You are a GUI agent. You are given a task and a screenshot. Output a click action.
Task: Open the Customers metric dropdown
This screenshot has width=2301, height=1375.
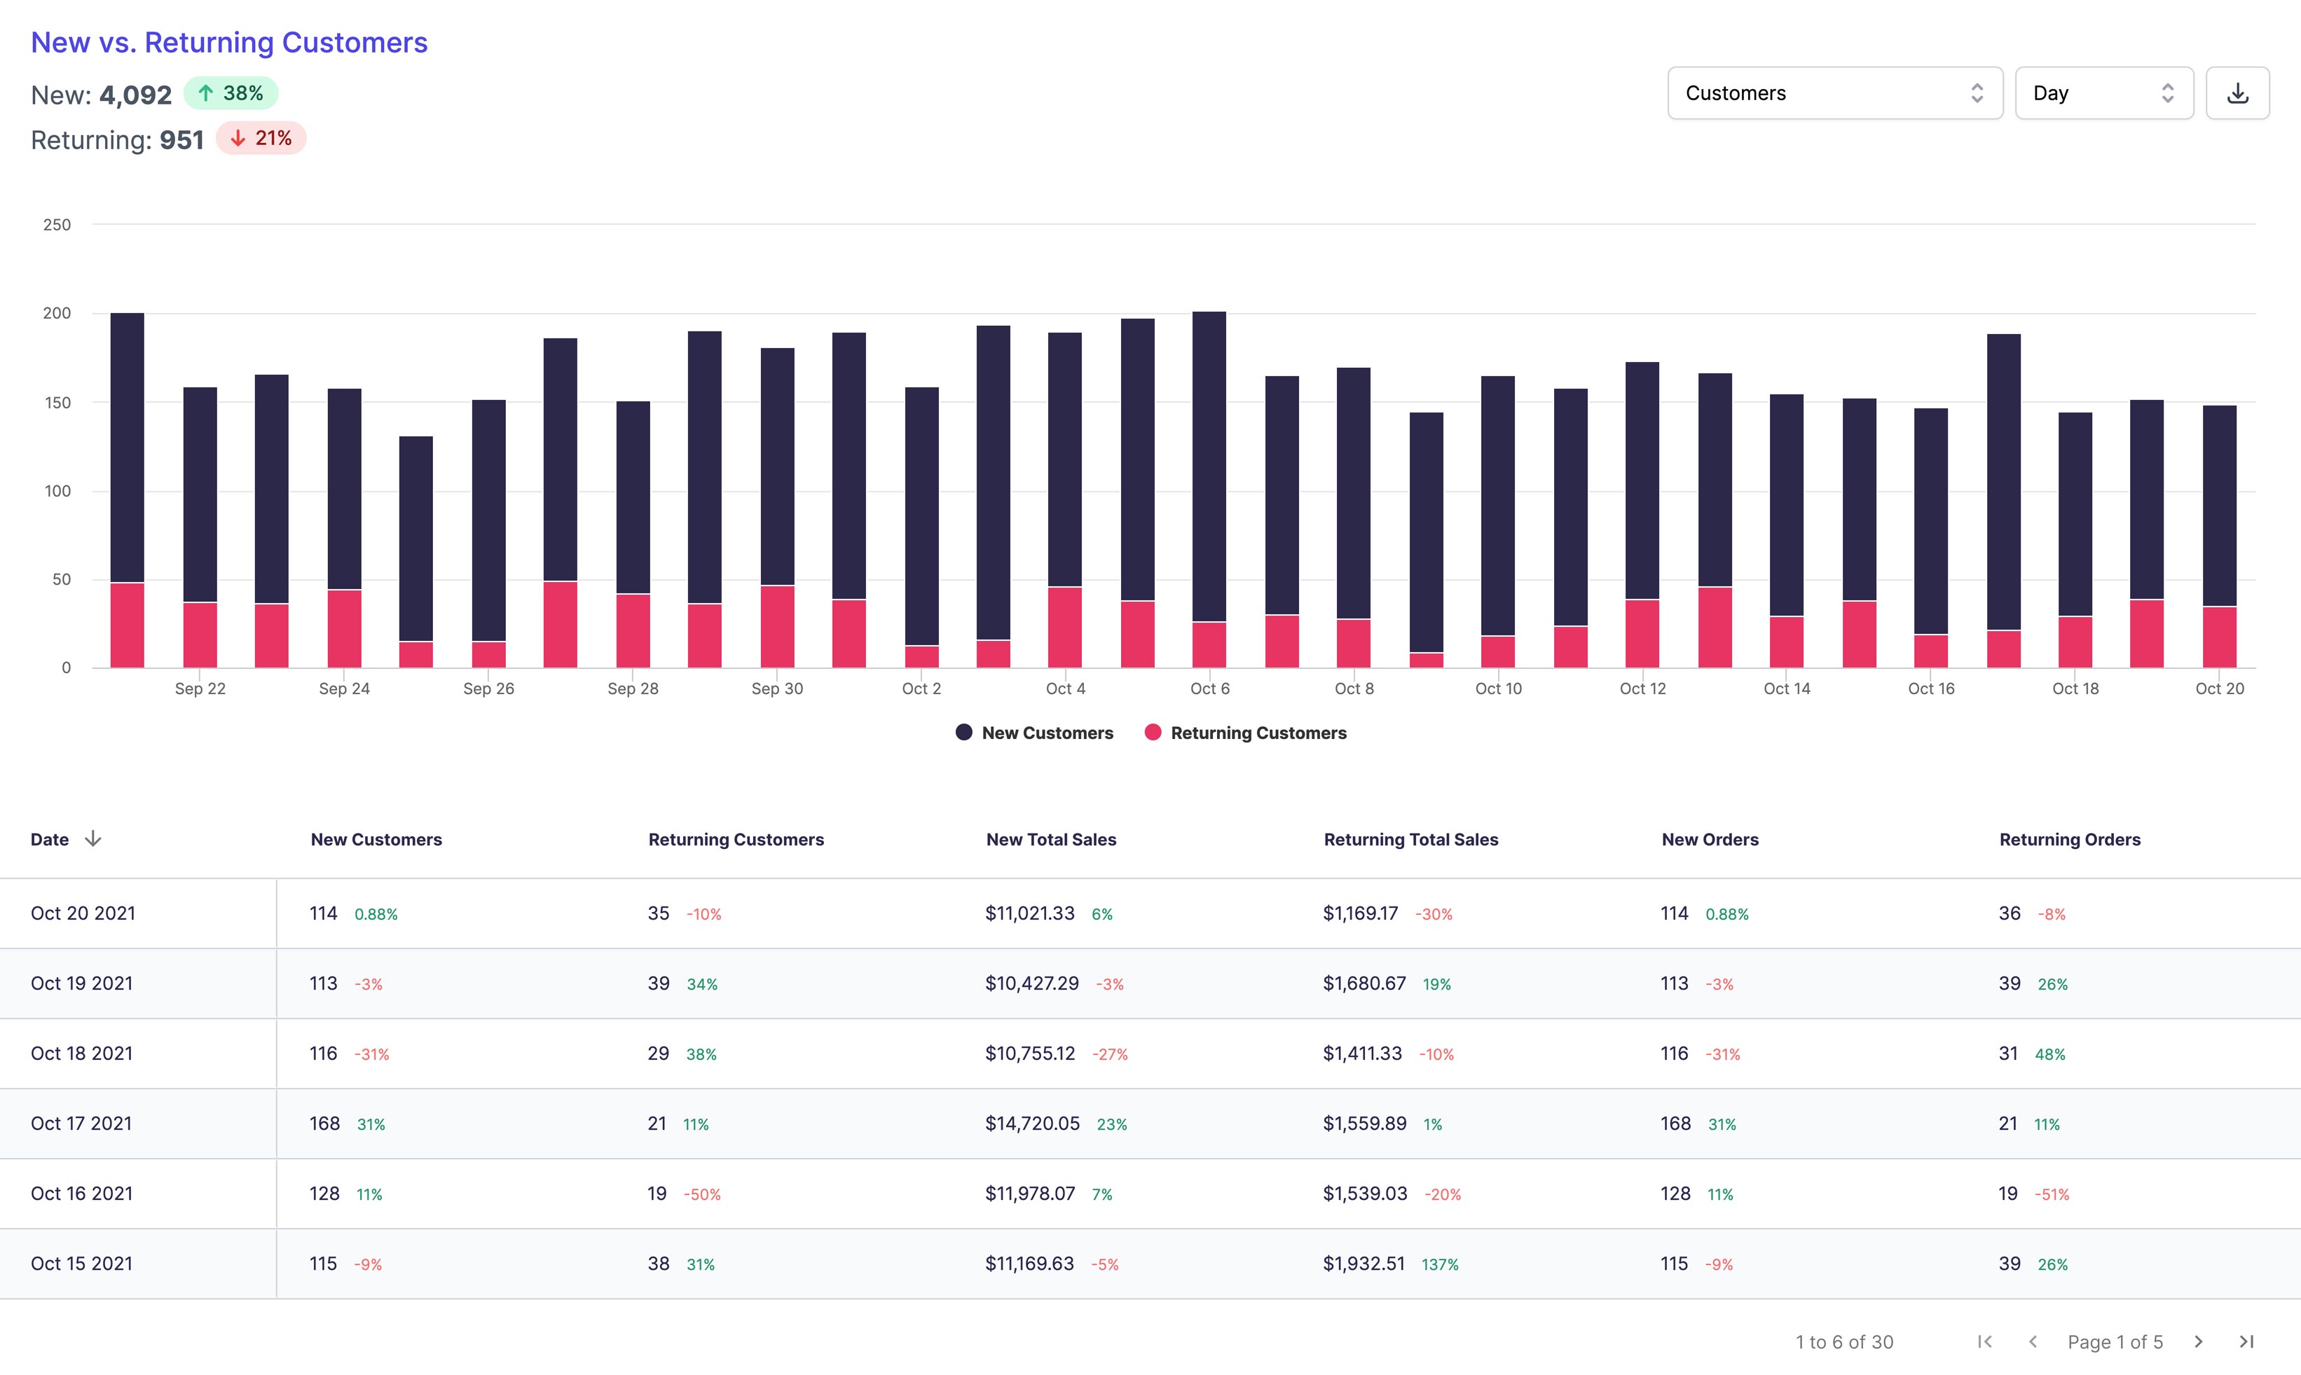(1834, 92)
